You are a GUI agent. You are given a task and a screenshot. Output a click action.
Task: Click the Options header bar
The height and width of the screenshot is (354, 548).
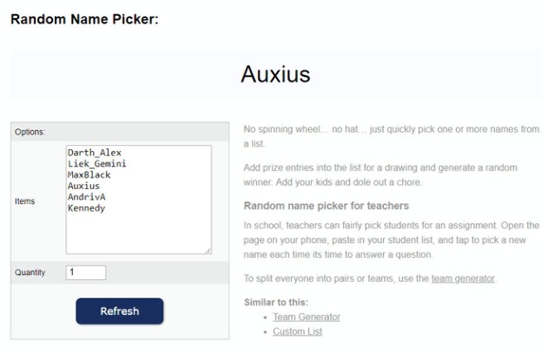[x=120, y=132]
